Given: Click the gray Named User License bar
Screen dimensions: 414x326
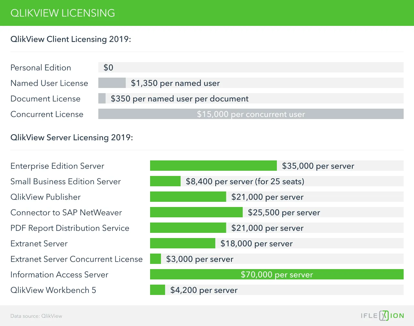Looking at the screenshot, I should click(112, 83).
